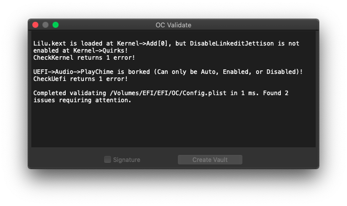Click the Lilu.kext word in output
The height and width of the screenshot is (206, 347).
tap(49, 43)
